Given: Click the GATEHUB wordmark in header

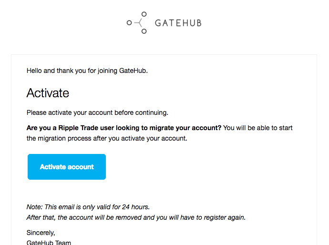Looking at the screenshot, I should click(178, 23).
